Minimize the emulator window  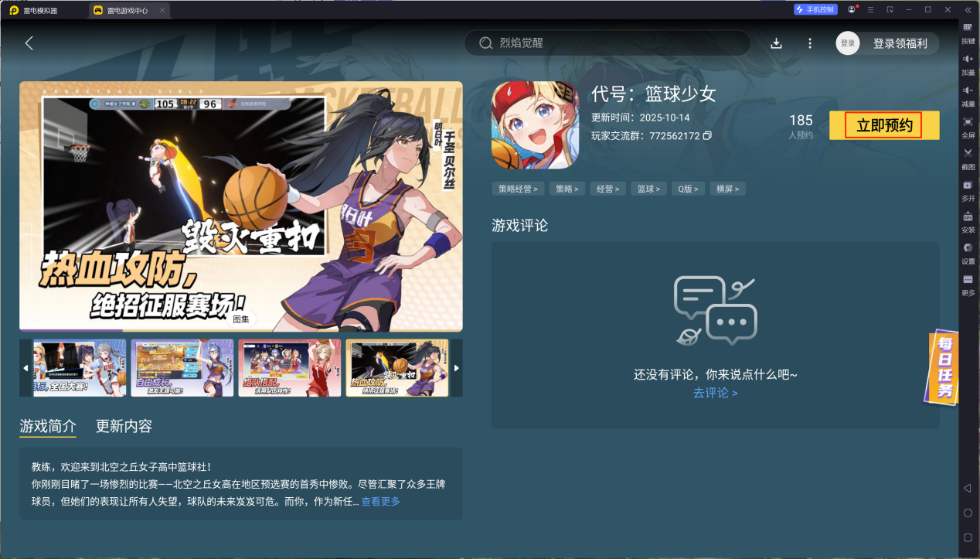[x=909, y=9]
